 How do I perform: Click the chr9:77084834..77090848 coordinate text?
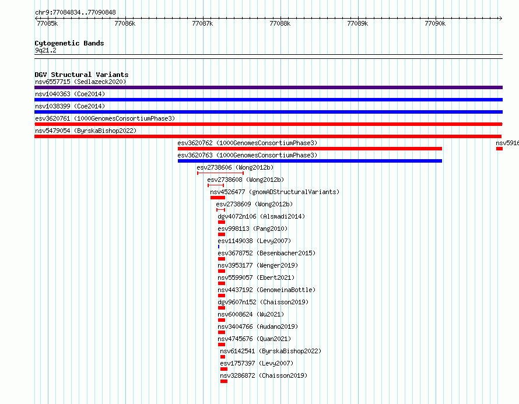click(75, 12)
